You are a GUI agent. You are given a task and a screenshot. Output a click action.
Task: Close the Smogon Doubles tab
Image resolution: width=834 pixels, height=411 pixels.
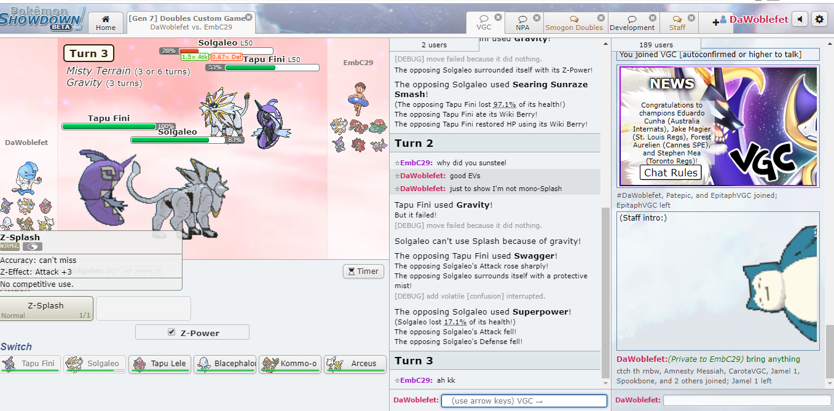(x=600, y=18)
